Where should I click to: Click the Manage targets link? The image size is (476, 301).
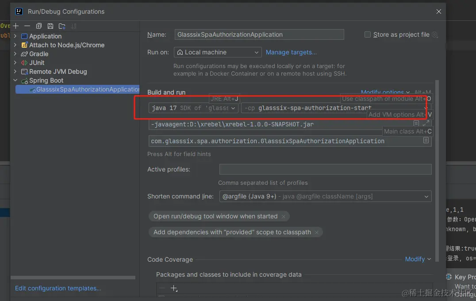tap(291, 52)
